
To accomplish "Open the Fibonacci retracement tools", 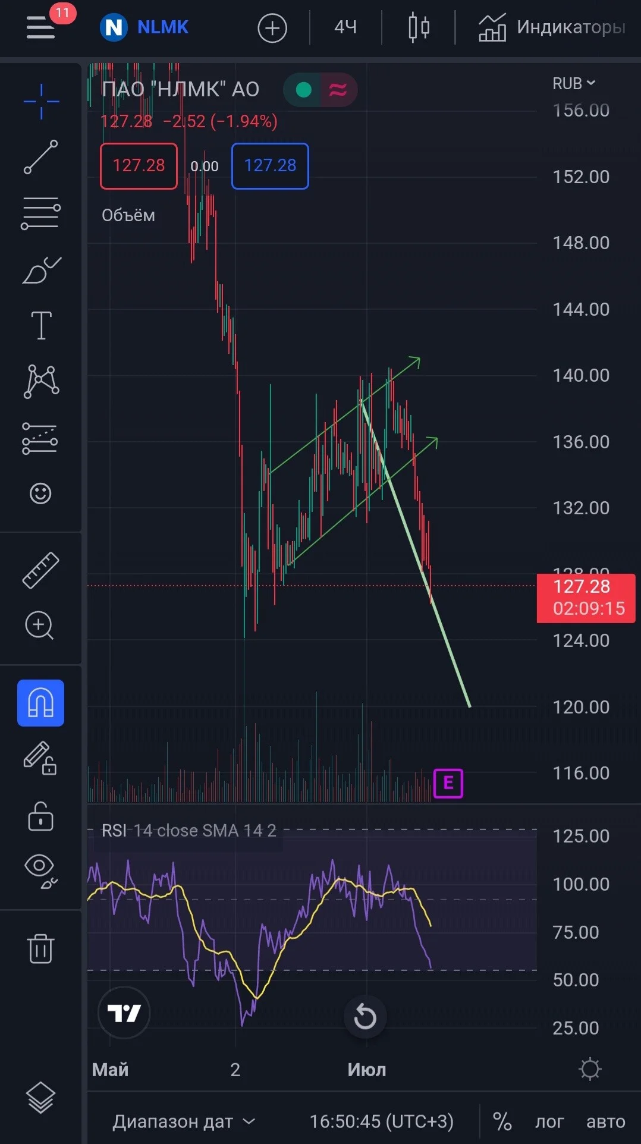I will click(x=41, y=213).
